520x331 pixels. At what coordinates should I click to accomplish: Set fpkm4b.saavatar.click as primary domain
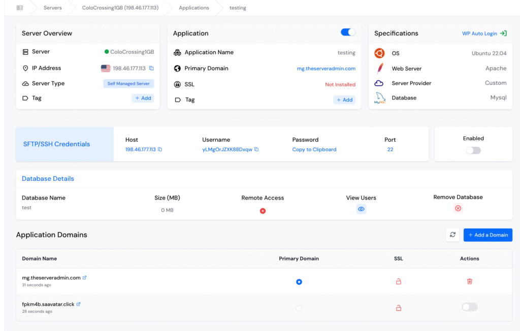tap(299, 308)
